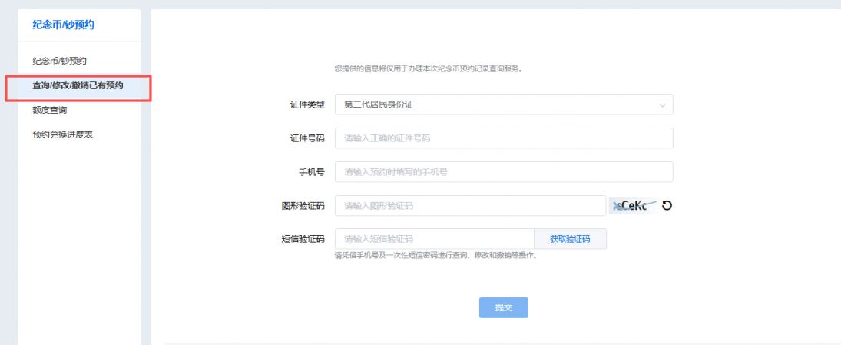Refresh the graphic captcha image
The width and height of the screenshot is (841, 345).
(x=667, y=205)
